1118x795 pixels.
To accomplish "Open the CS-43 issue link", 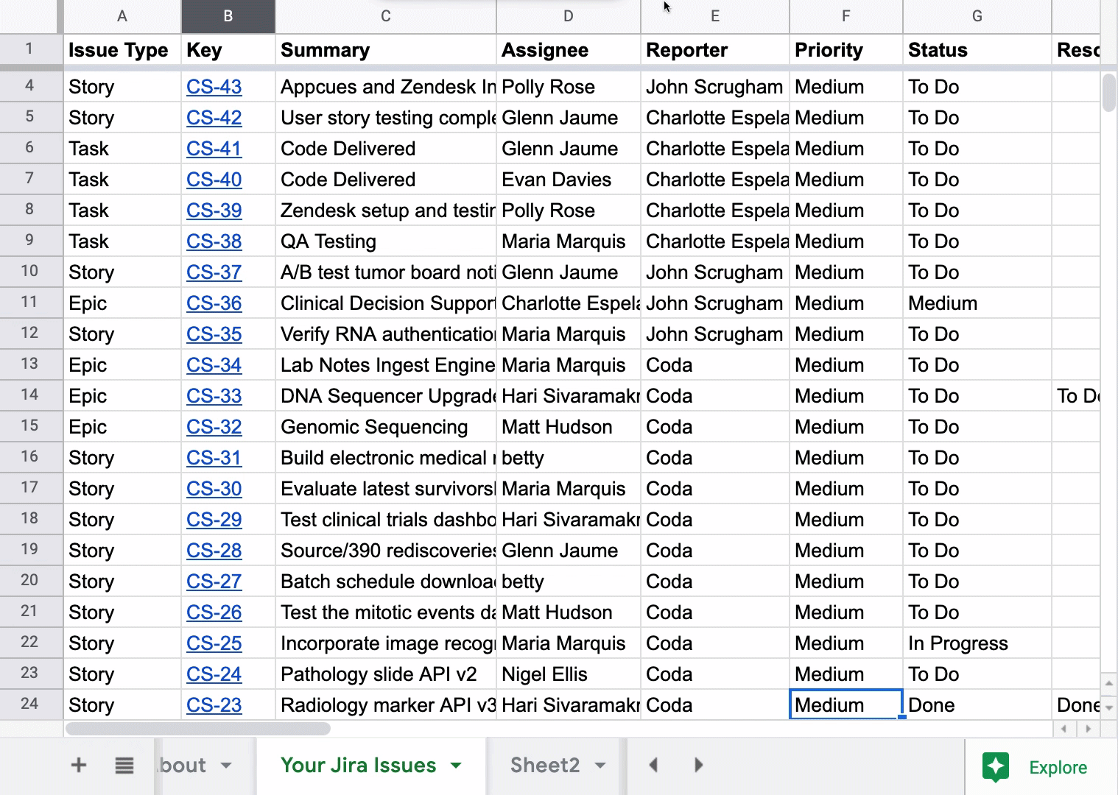I will coord(214,87).
